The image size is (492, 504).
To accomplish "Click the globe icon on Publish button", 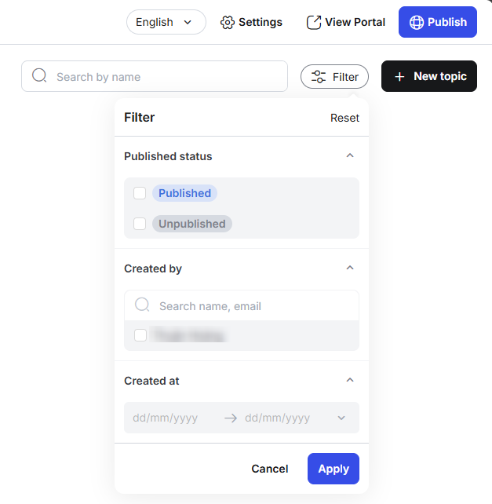I will (x=416, y=22).
